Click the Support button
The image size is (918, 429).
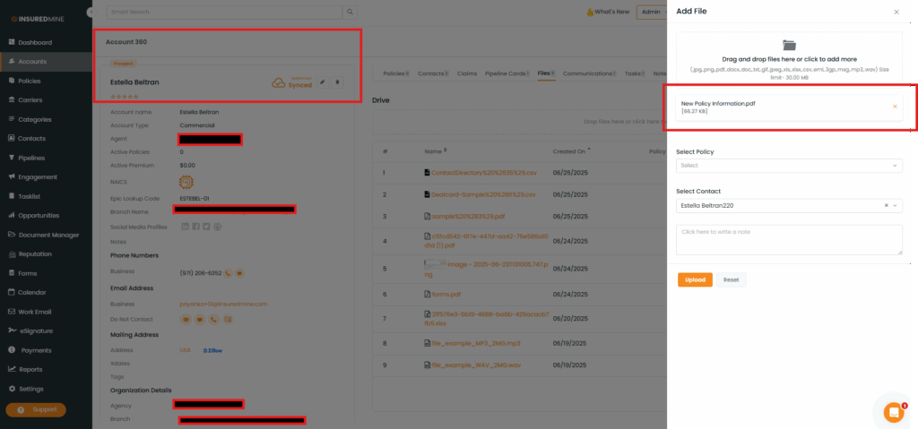(x=36, y=409)
